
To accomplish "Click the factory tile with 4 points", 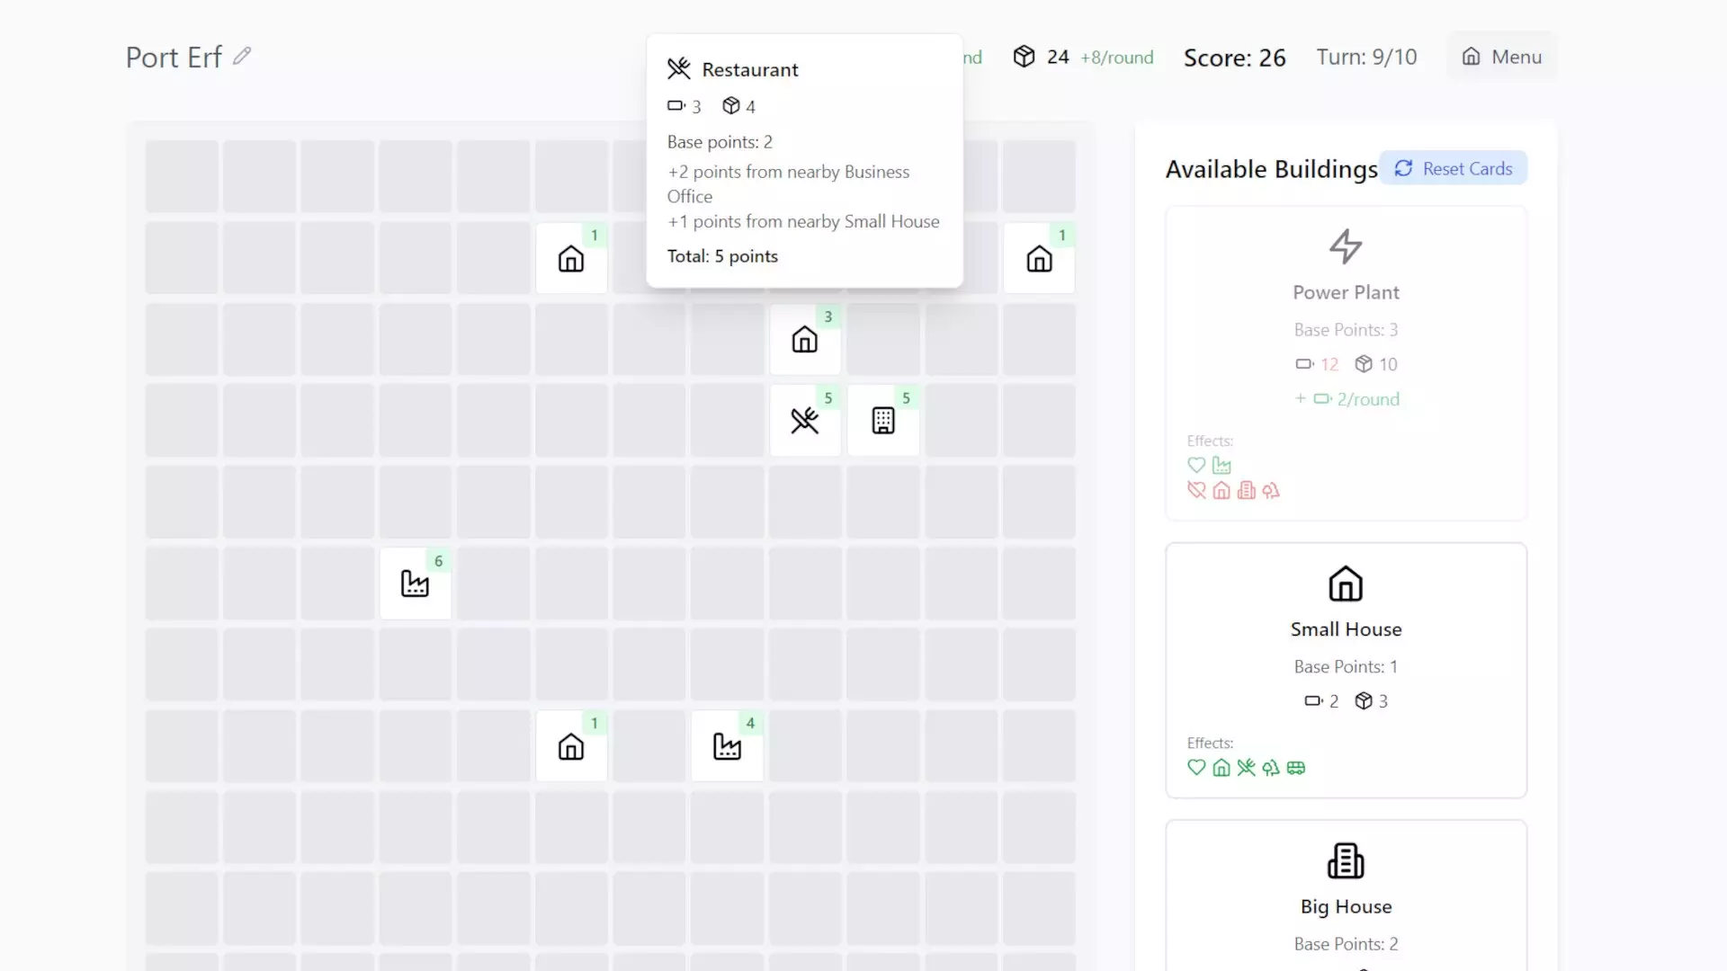I will coord(727,745).
